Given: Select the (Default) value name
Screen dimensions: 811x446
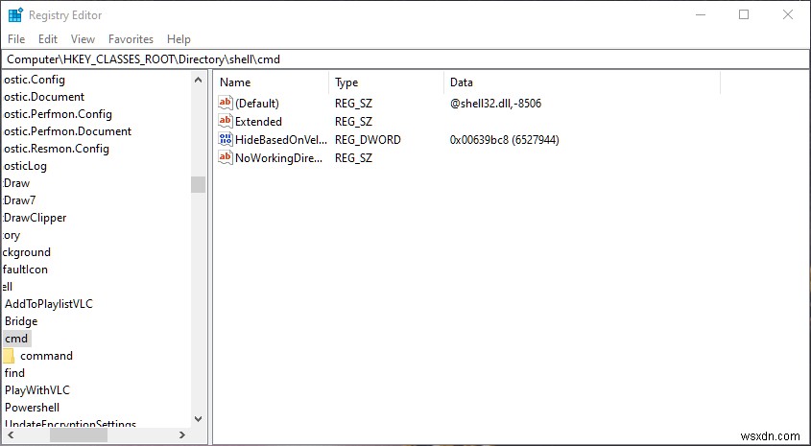Looking at the screenshot, I should click(257, 104).
